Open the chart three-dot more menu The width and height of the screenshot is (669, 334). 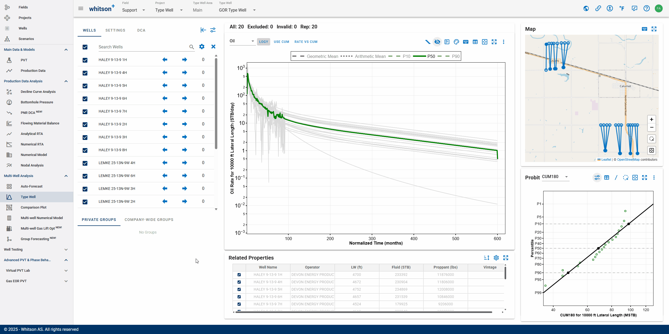click(x=504, y=42)
